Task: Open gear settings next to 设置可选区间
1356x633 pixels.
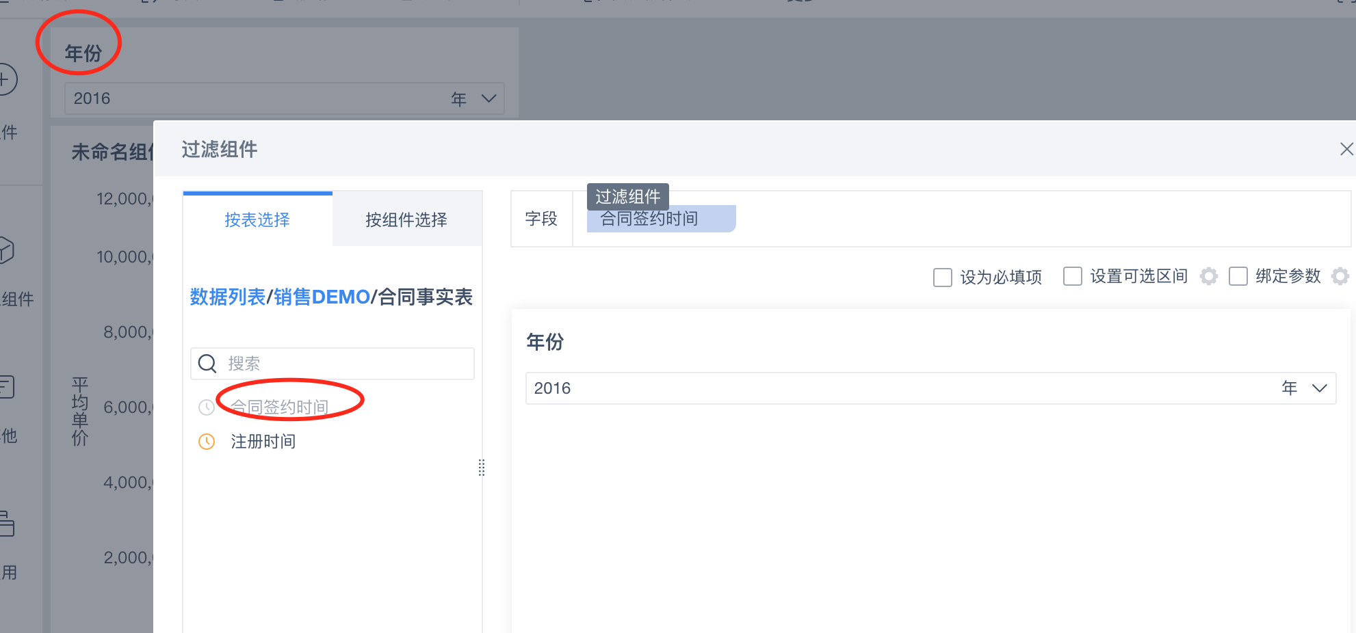Action: click(x=1209, y=276)
